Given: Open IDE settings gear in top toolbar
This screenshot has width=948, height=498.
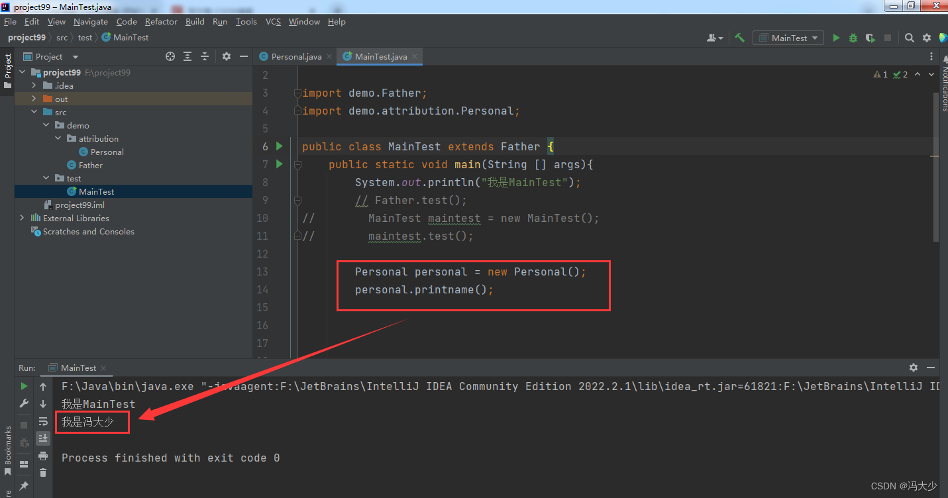Looking at the screenshot, I should coord(927,38).
